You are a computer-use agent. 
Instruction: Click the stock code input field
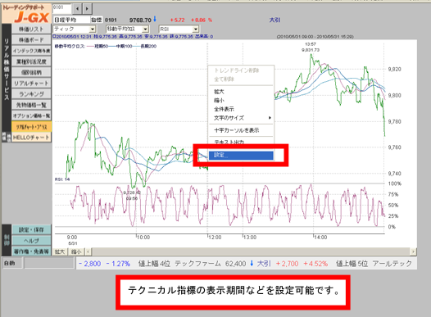pos(61,9)
